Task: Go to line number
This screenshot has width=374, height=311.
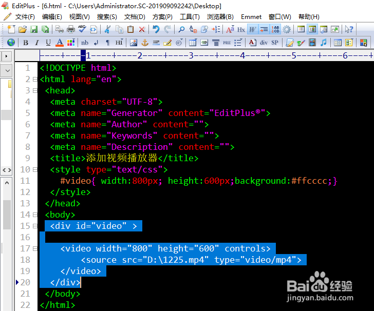Action: tap(216, 29)
